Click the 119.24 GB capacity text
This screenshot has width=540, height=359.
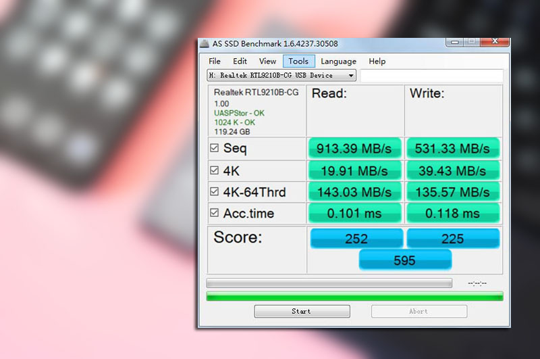click(x=232, y=132)
